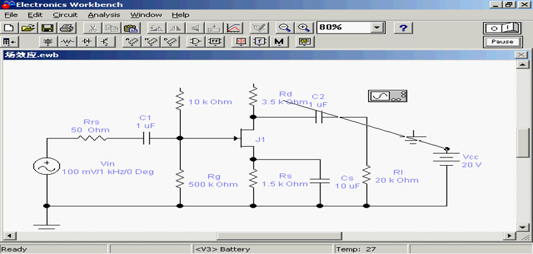The height and width of the screenshot is (254, 533).
Task: Open the Circuit menu
Action: (65, 15)
